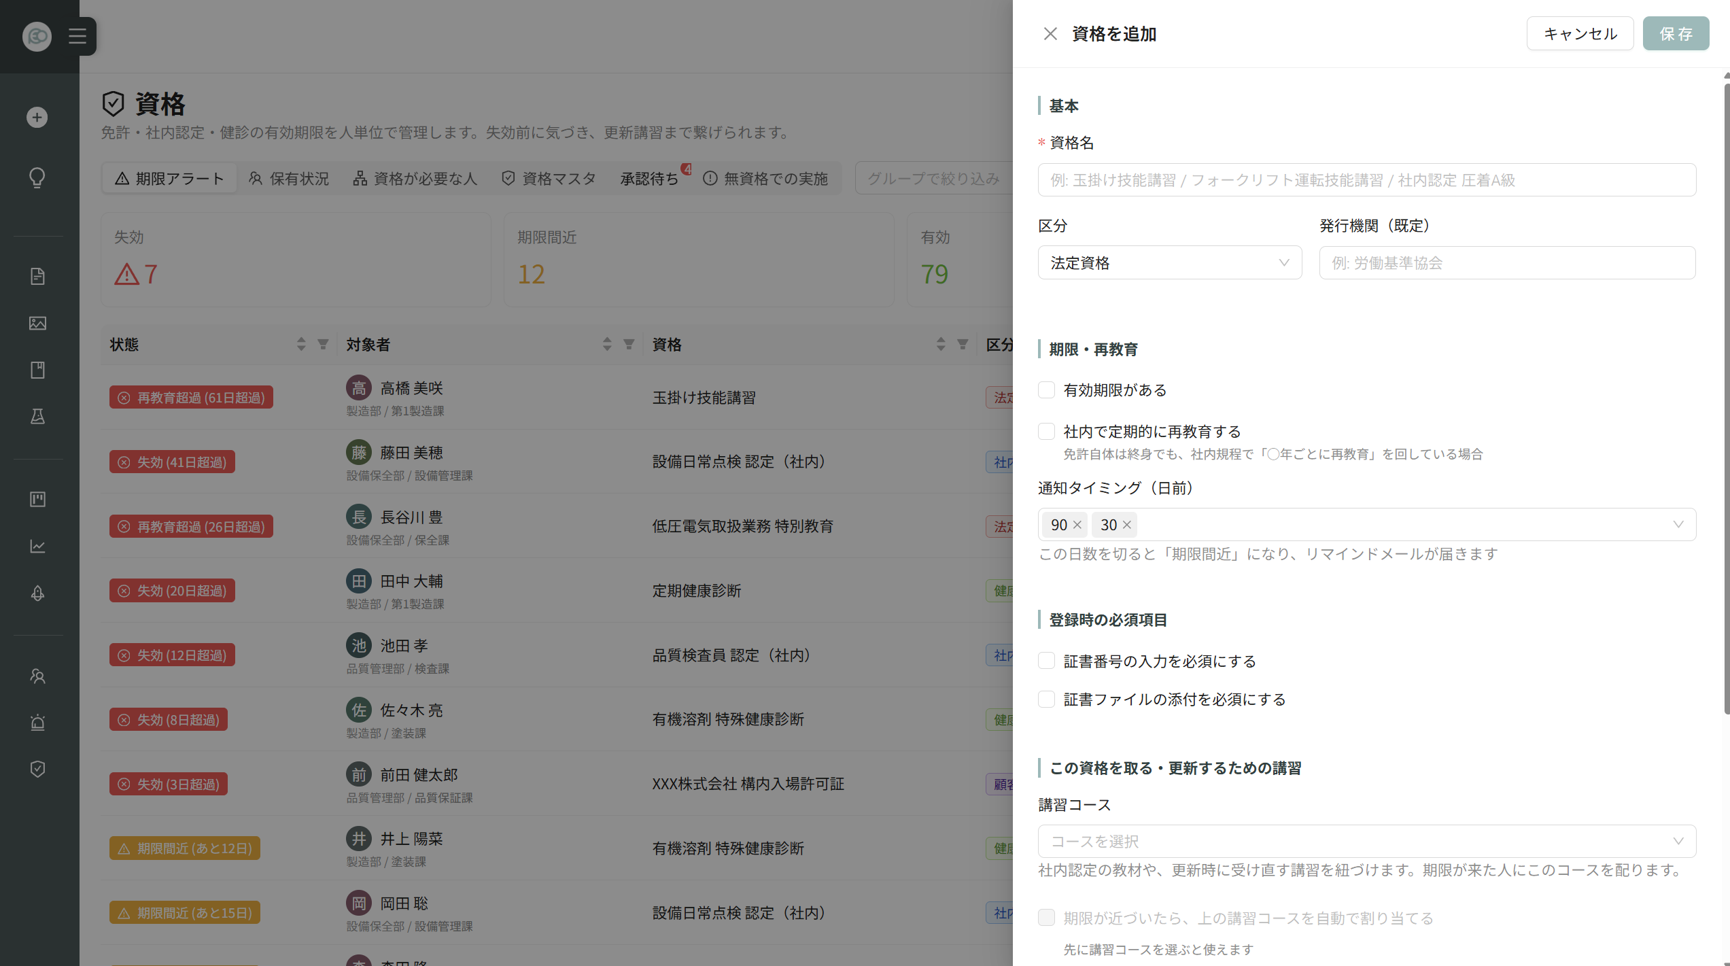Filter the 資格 column
Viewport: 1730px width, 966px height.
pos(963,345)
